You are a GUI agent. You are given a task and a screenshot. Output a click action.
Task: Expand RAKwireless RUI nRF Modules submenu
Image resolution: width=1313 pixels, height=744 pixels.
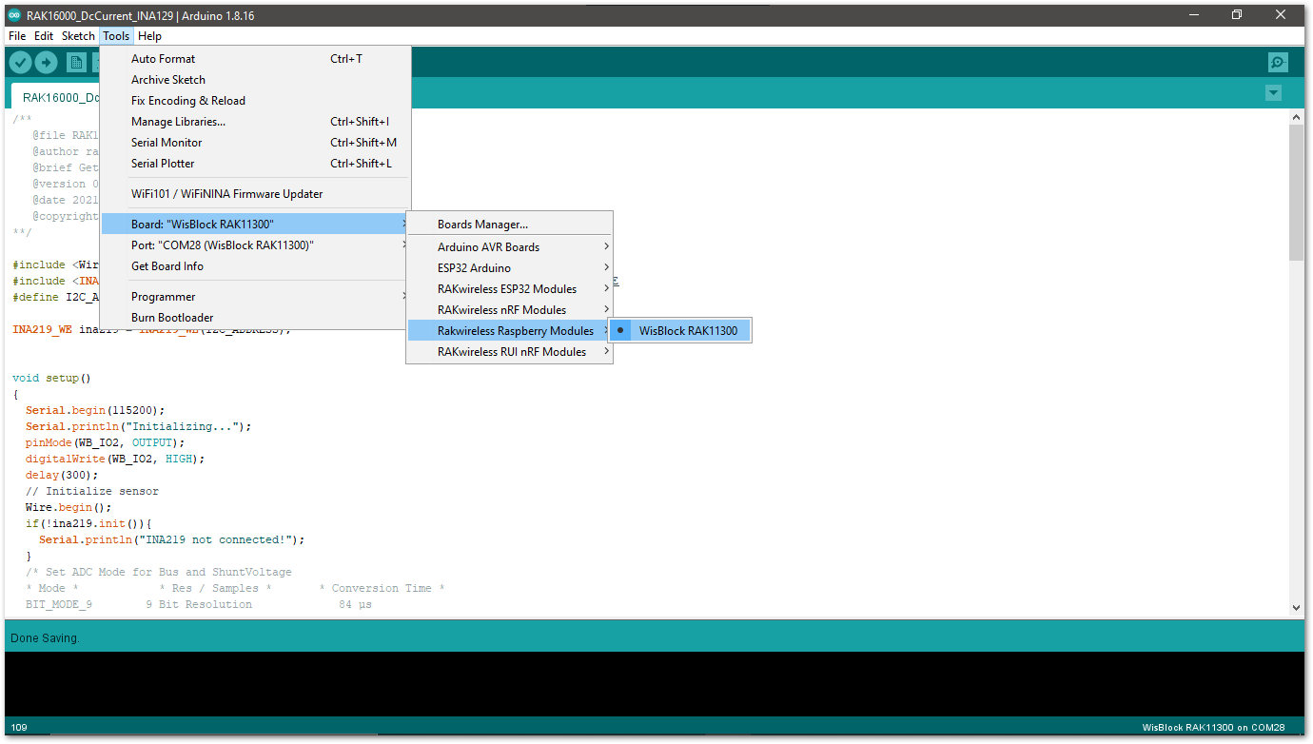(x=509, y=352)
